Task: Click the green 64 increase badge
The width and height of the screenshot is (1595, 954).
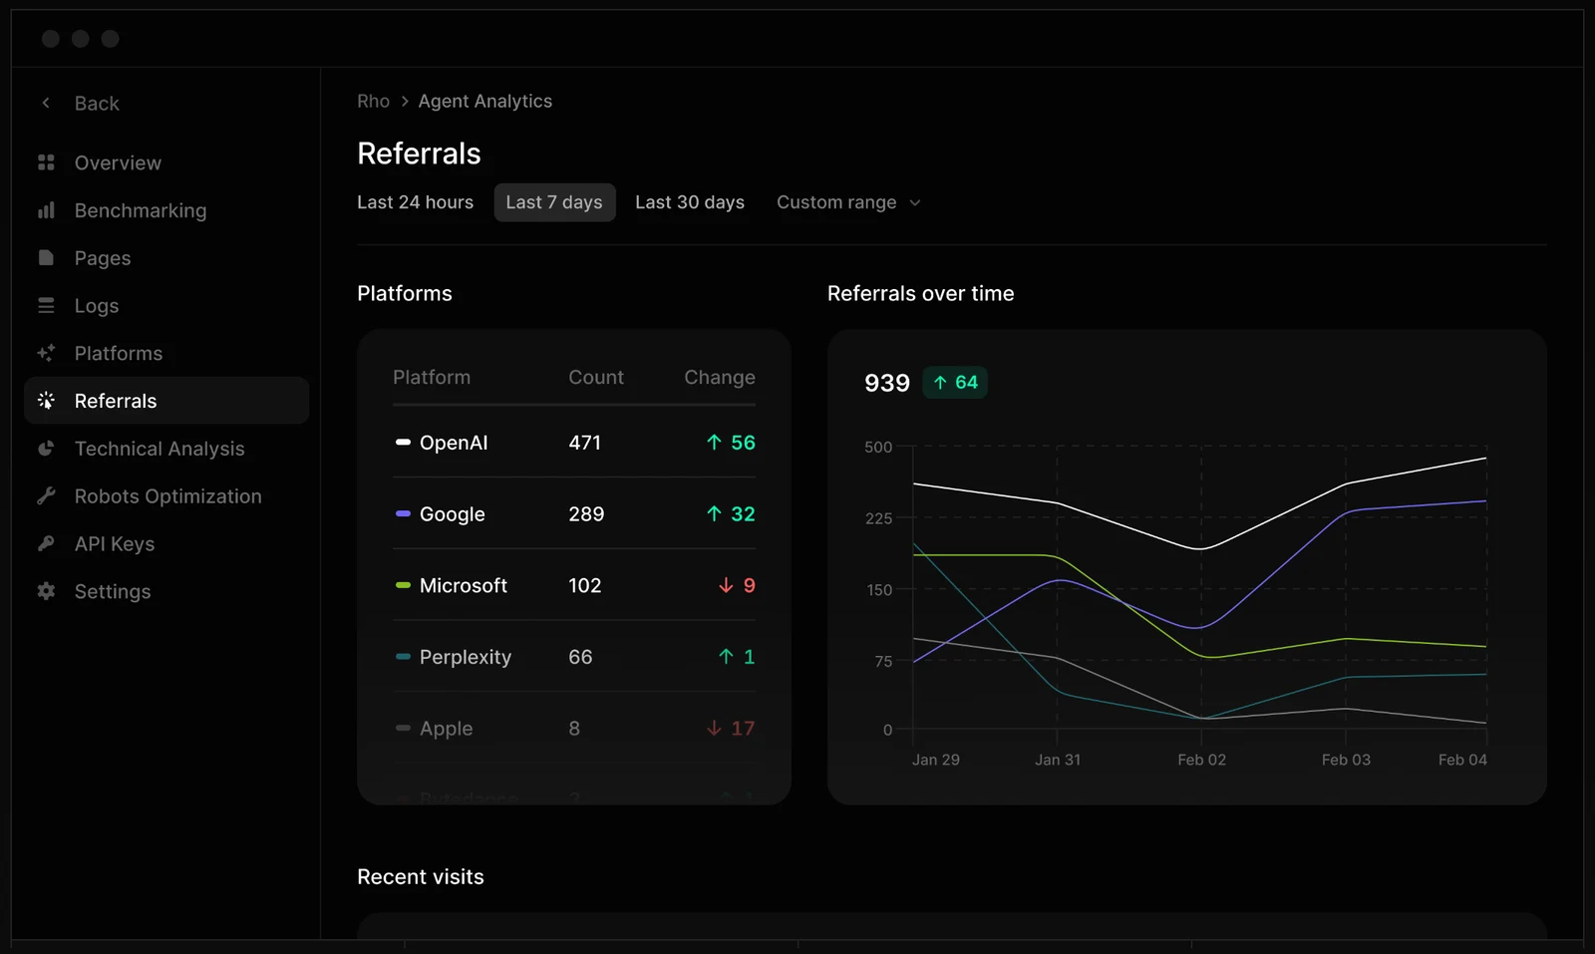Action: tap(955, 382)
